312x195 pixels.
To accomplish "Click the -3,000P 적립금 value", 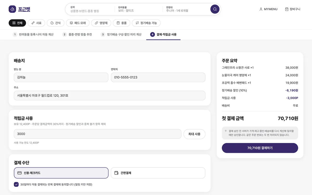I will click(292, 98).
